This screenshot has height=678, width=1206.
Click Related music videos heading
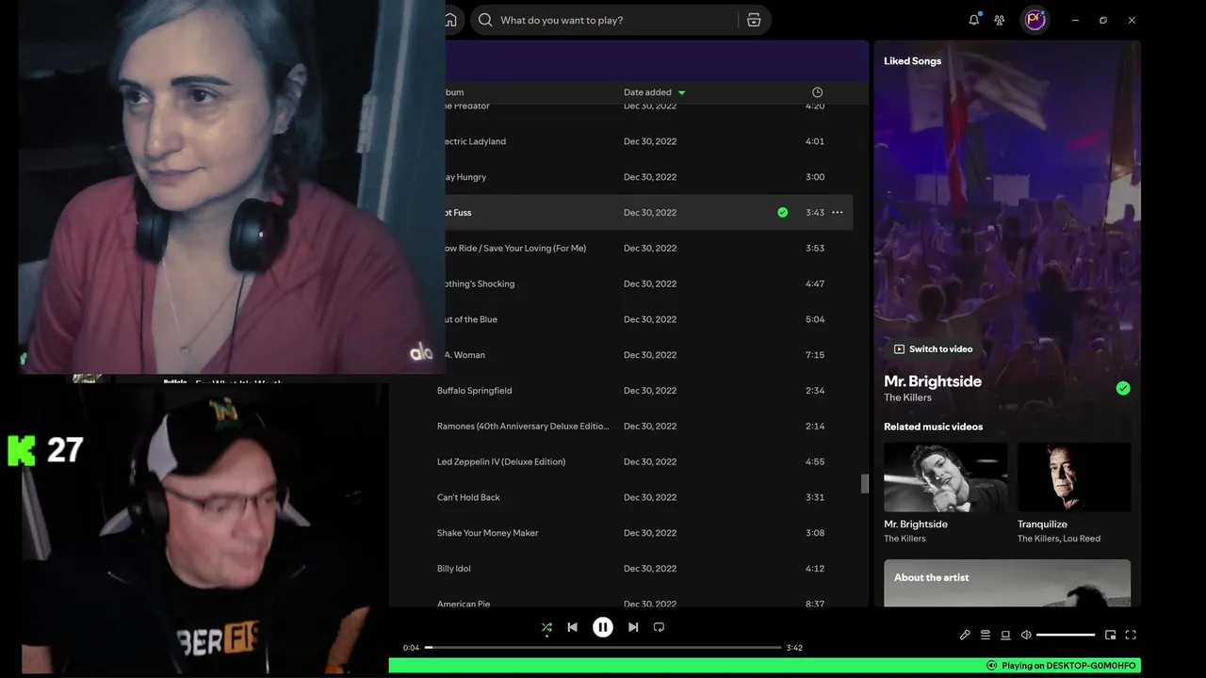933,427
